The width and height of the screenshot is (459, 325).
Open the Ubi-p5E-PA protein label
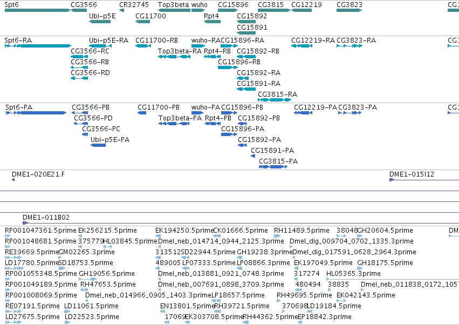pos(110,140)
